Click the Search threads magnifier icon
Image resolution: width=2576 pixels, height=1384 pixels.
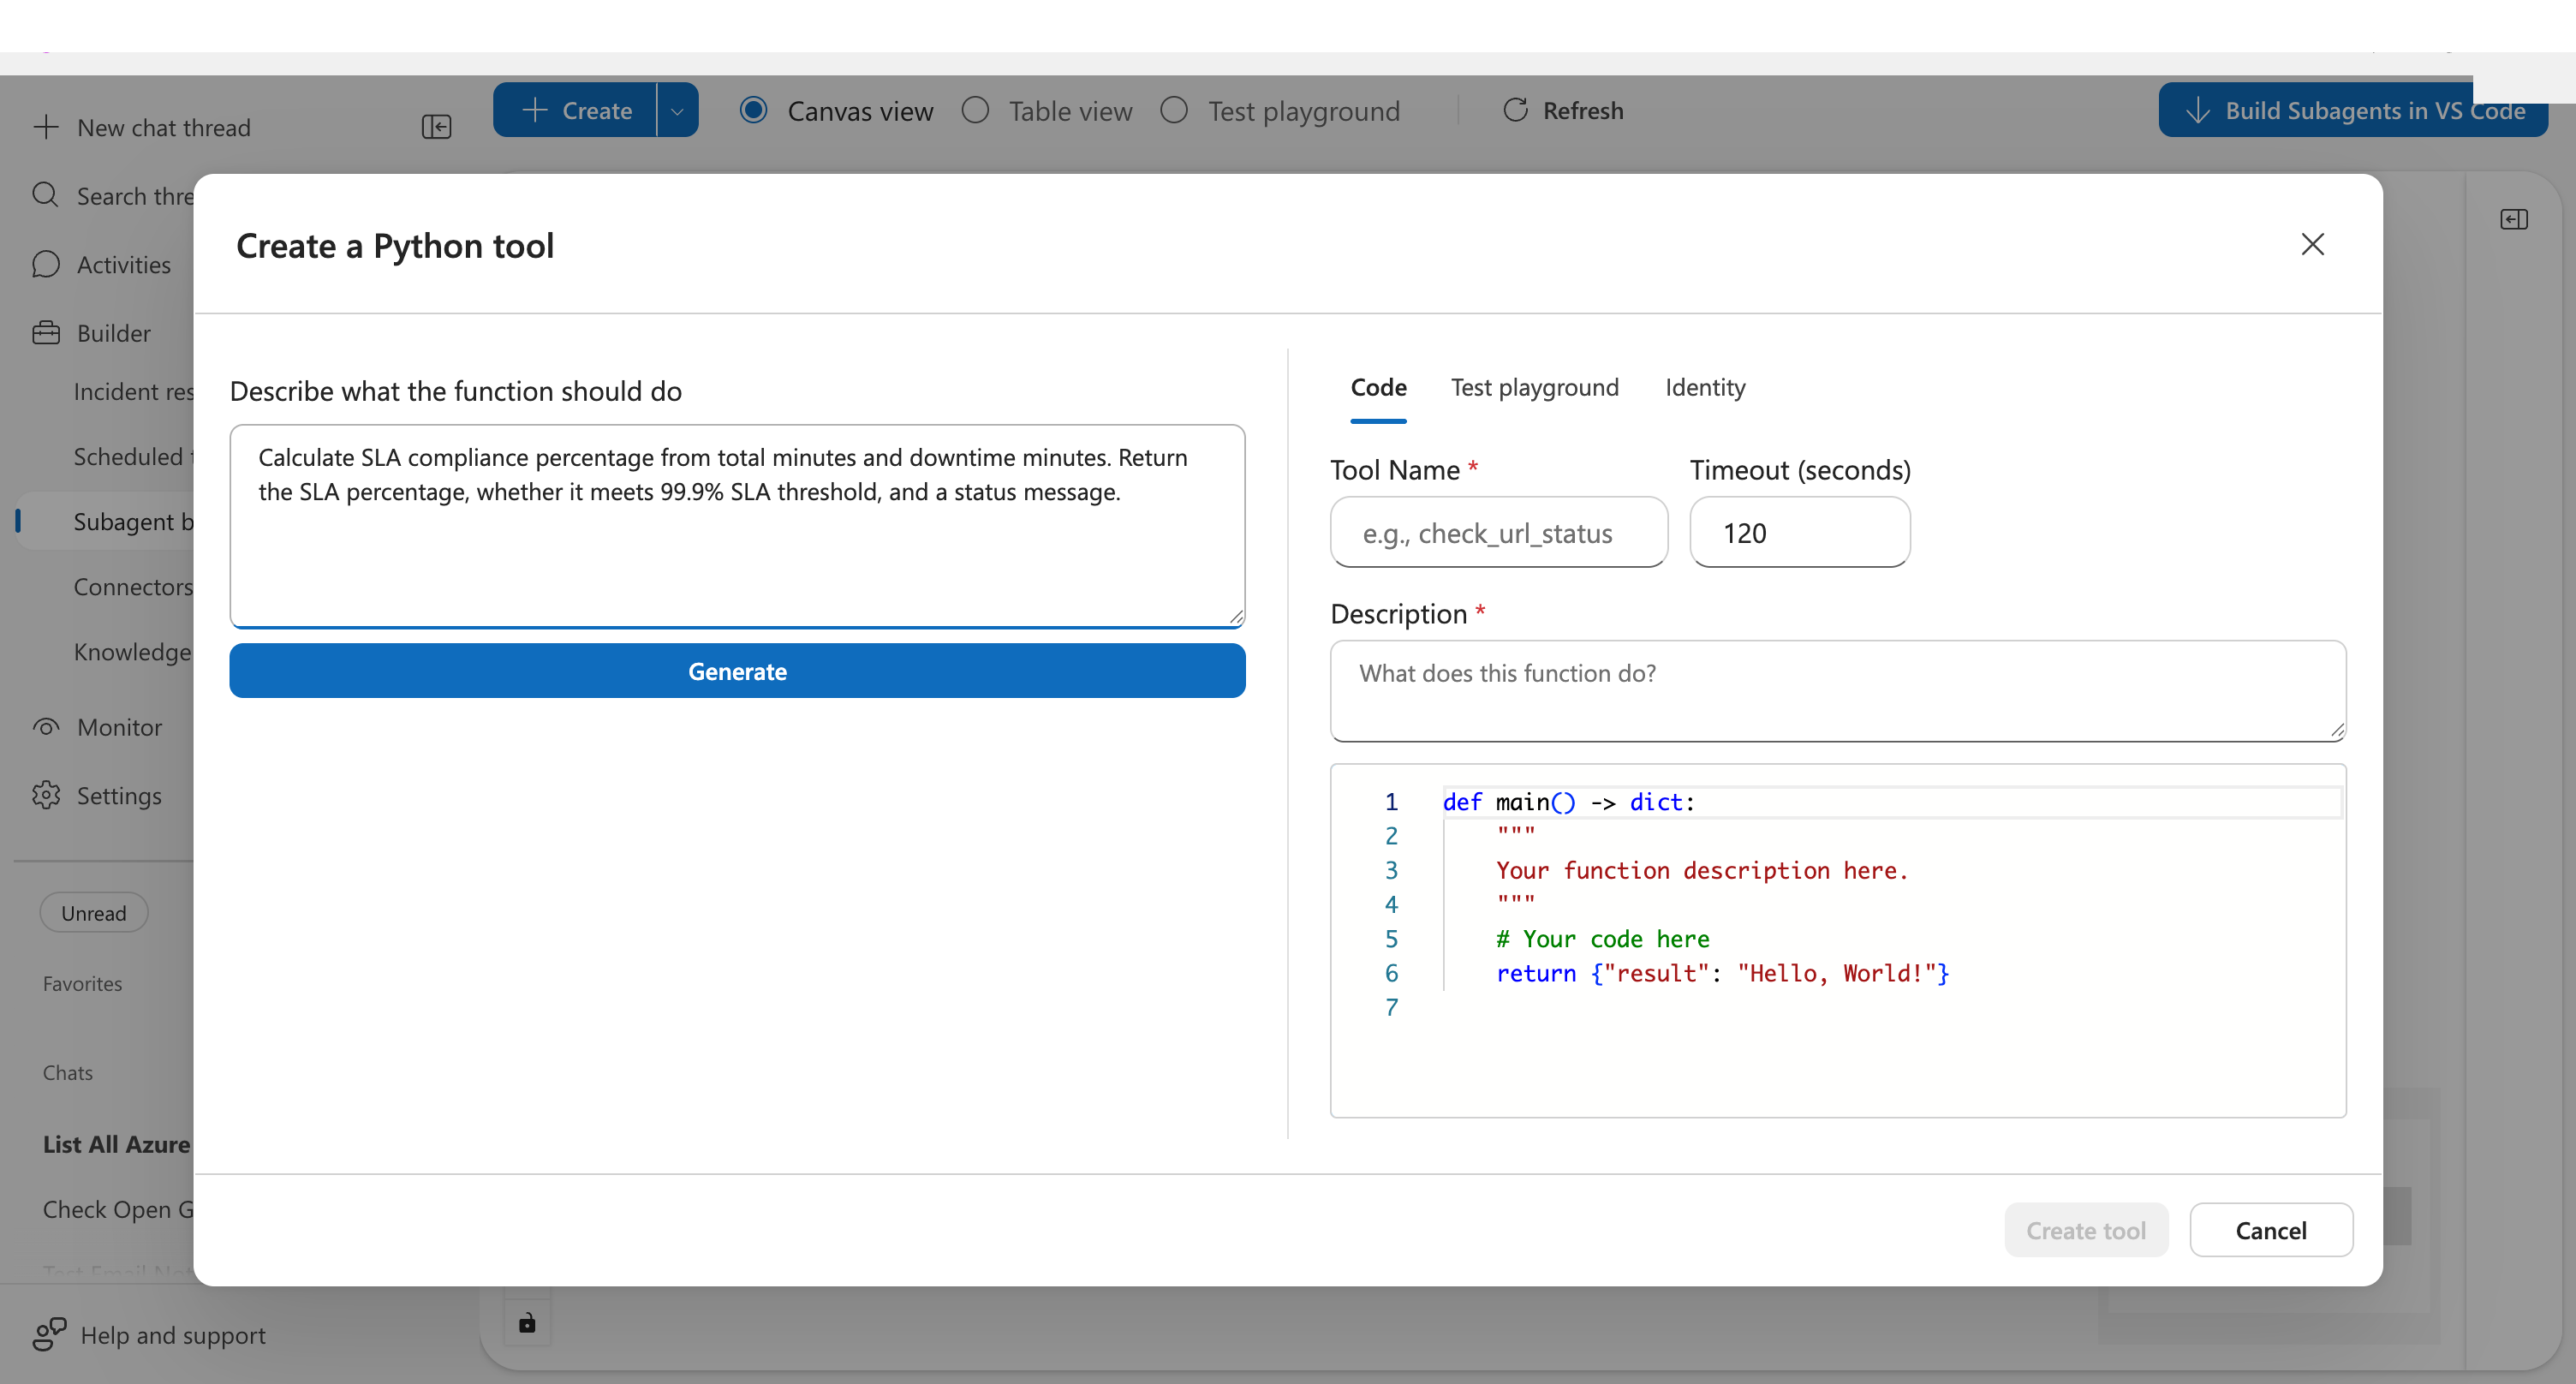[x=45, y=194]
